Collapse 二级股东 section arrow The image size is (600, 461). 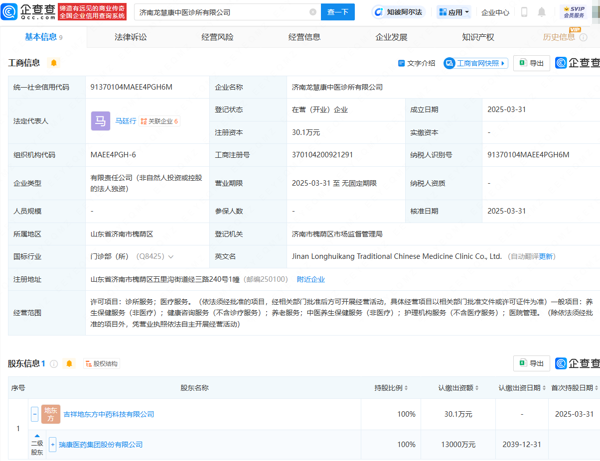(37, 436)
